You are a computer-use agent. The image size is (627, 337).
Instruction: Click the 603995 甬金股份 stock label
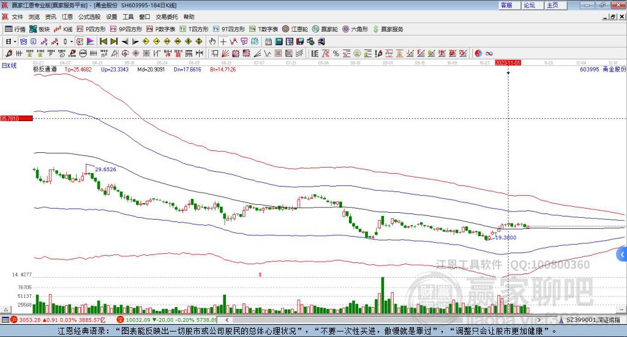(603, 69)
